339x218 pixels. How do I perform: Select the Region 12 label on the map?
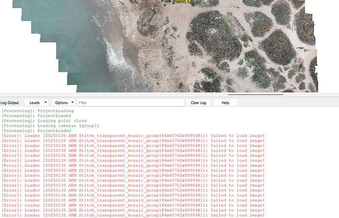tap(182, 1)
